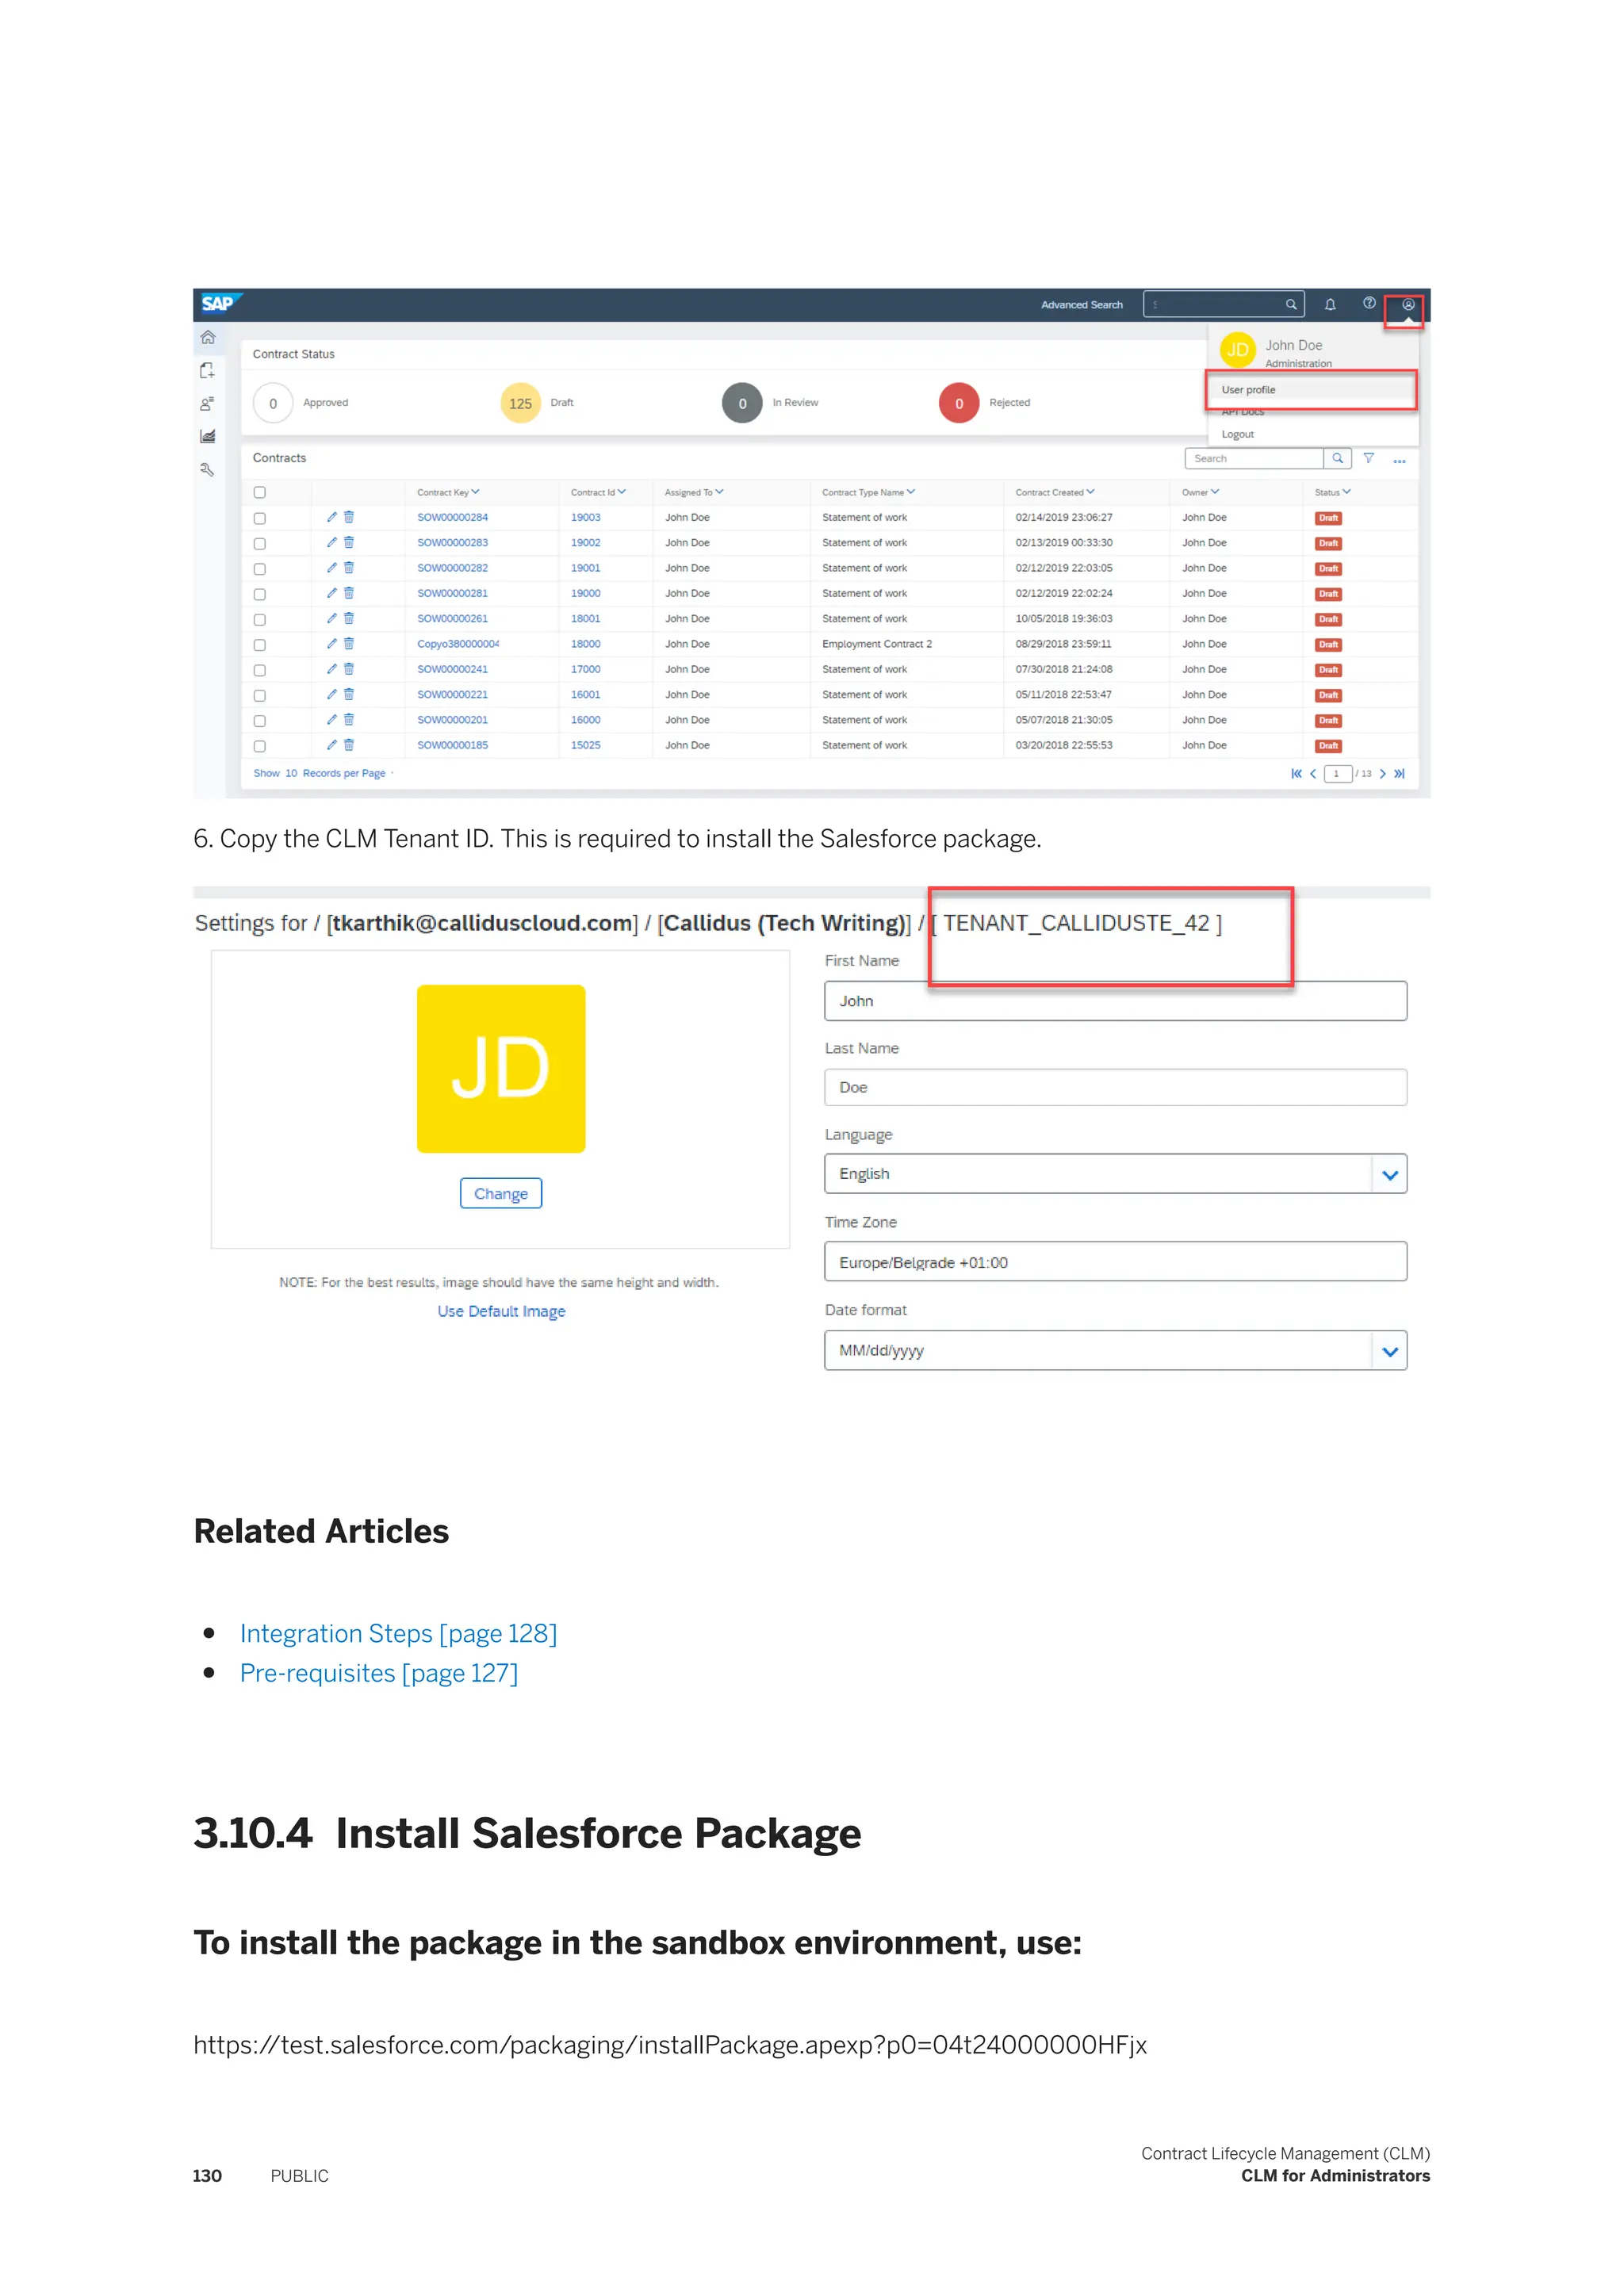
Task: Open the three-dots more options icon
Action: point(1399,461)
